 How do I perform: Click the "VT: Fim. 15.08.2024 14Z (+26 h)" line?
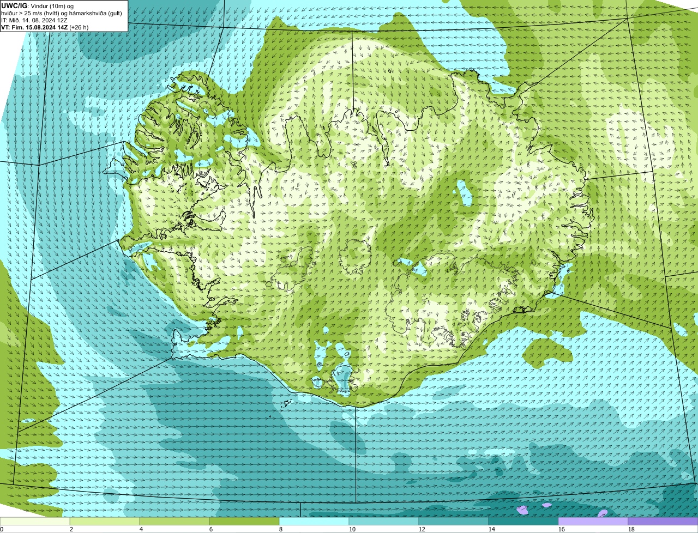click(45, 27)
